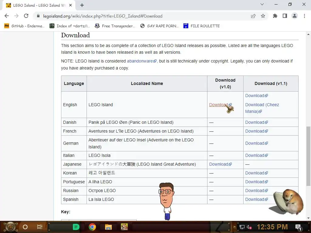The height and width of the screenshot is (233, 311).
Task: Reload the LEGO Island wiki page
Action: point(26,16)
